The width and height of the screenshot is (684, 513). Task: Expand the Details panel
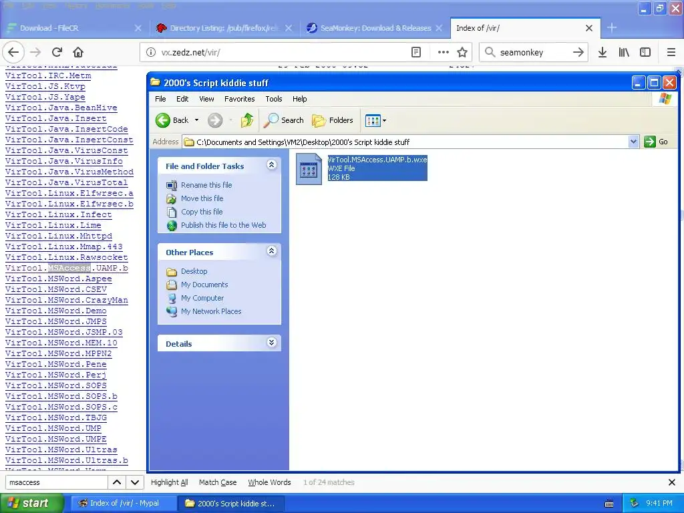(271, 343)
